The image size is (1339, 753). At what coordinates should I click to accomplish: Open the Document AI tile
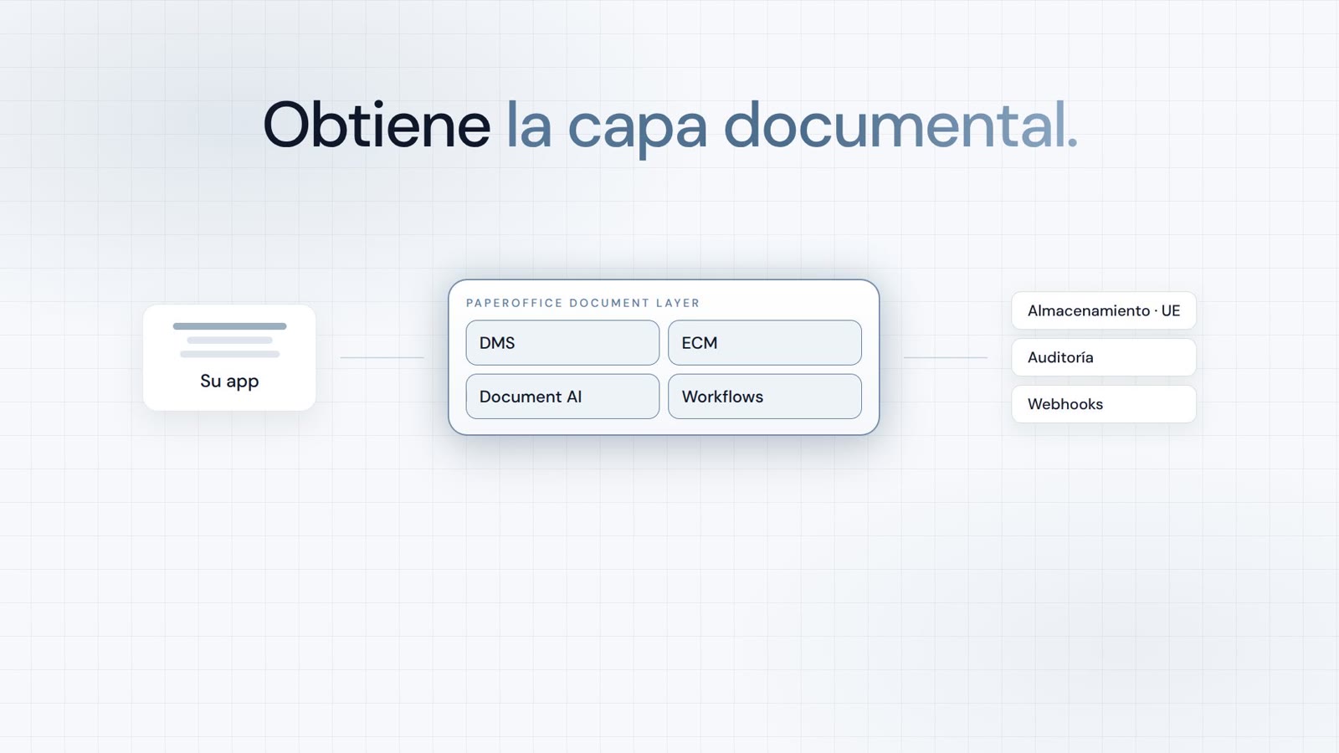pos(562,397)
